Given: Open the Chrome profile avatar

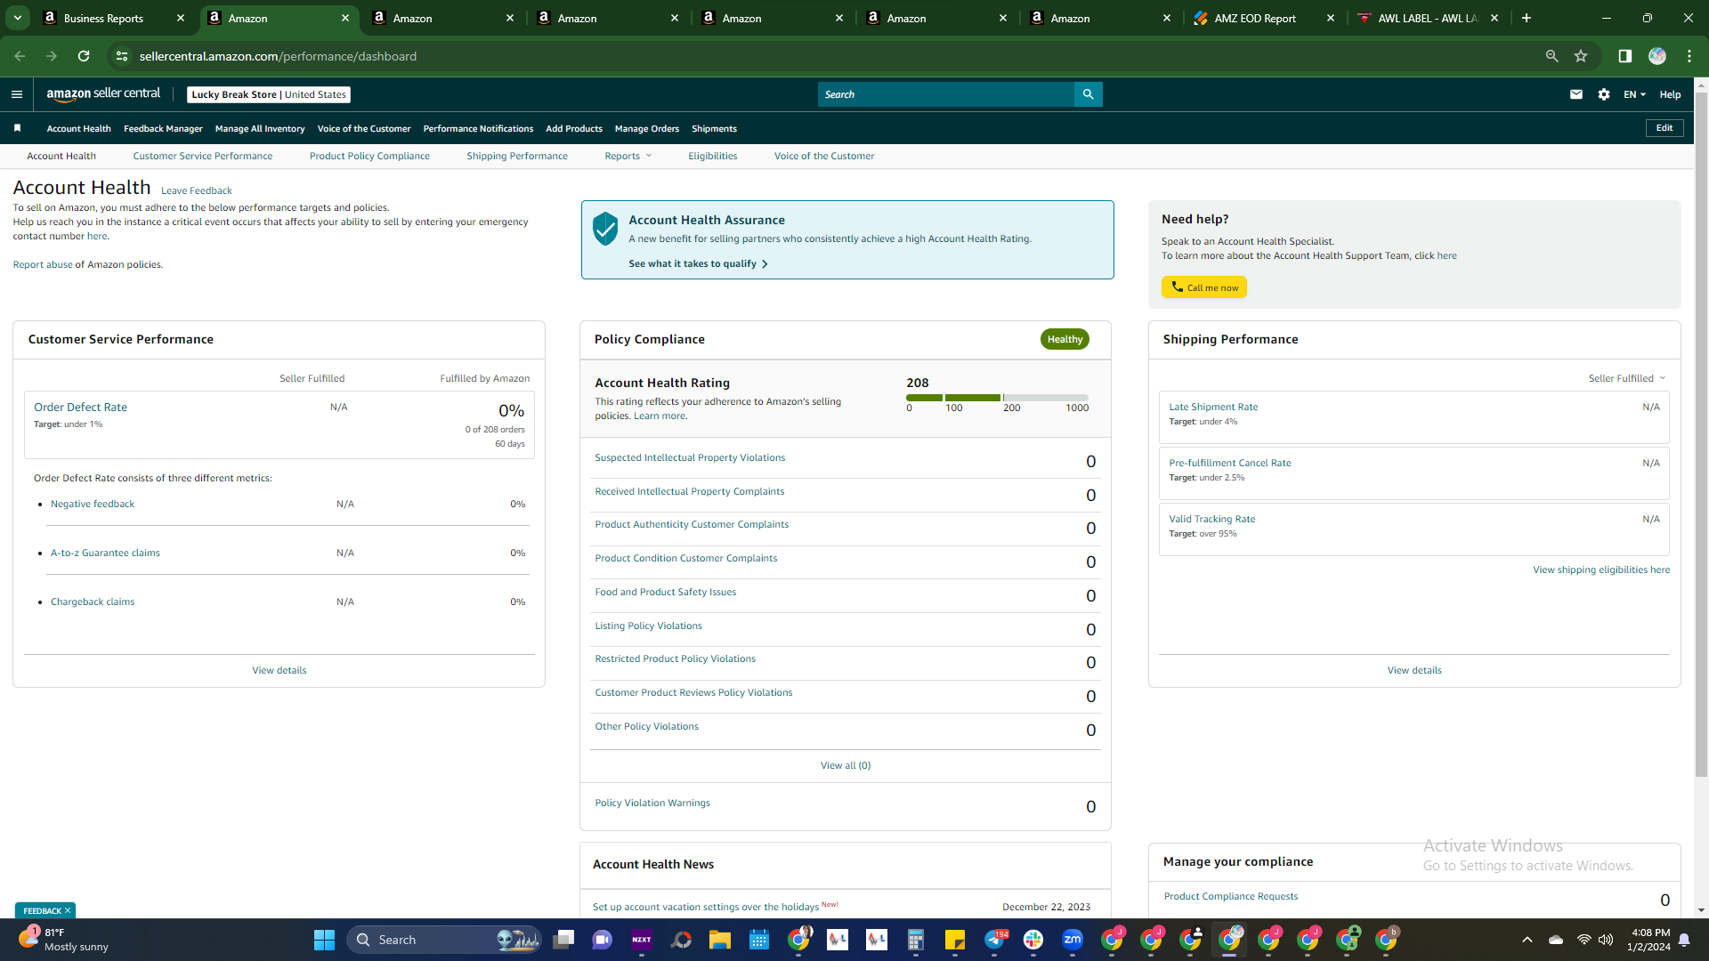Looking at the screenshot, I should coord(1656,56).
